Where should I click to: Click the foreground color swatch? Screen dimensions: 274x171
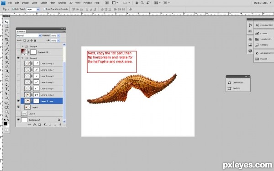coord(5,124)
